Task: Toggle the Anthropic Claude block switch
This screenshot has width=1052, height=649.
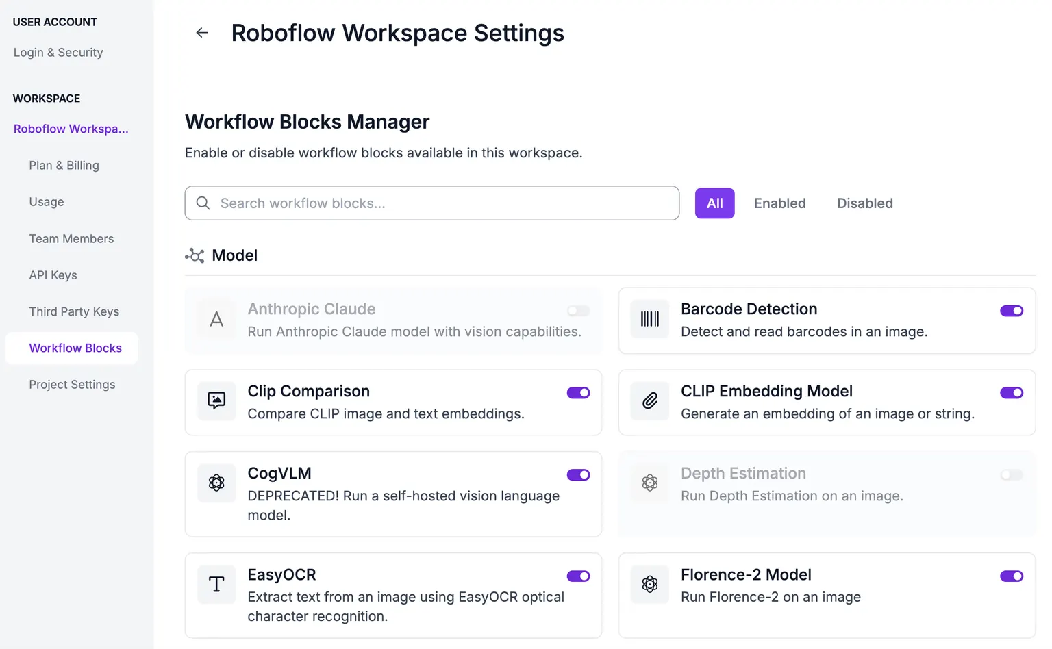Action: pyautogui.click(x=579, y=311)
